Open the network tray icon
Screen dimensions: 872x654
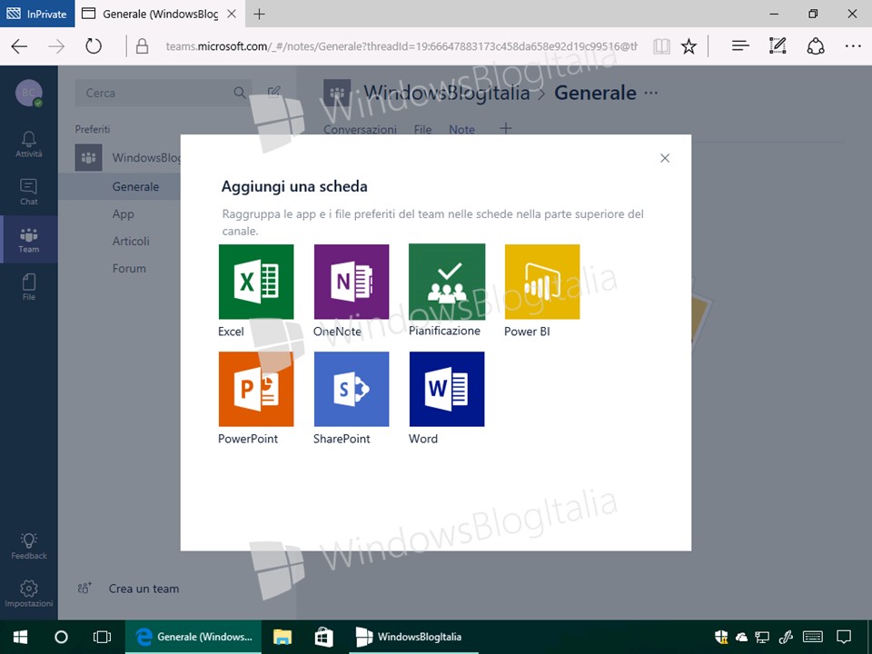(x=762, y=637)
